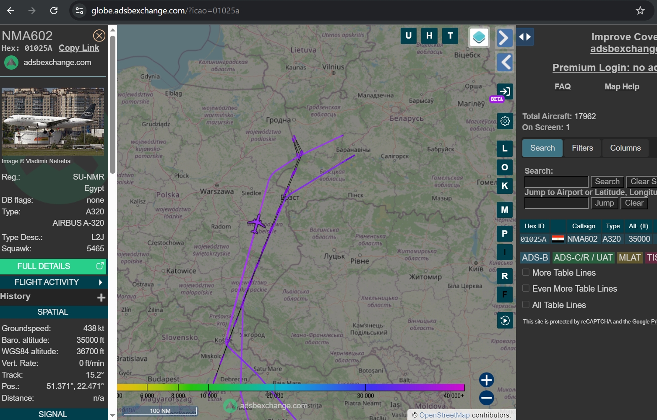
Task: Switch to the Filters tab
Action: pos(582,148)
